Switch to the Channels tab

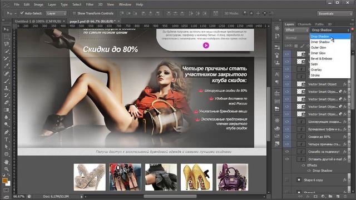click(304, 24)
